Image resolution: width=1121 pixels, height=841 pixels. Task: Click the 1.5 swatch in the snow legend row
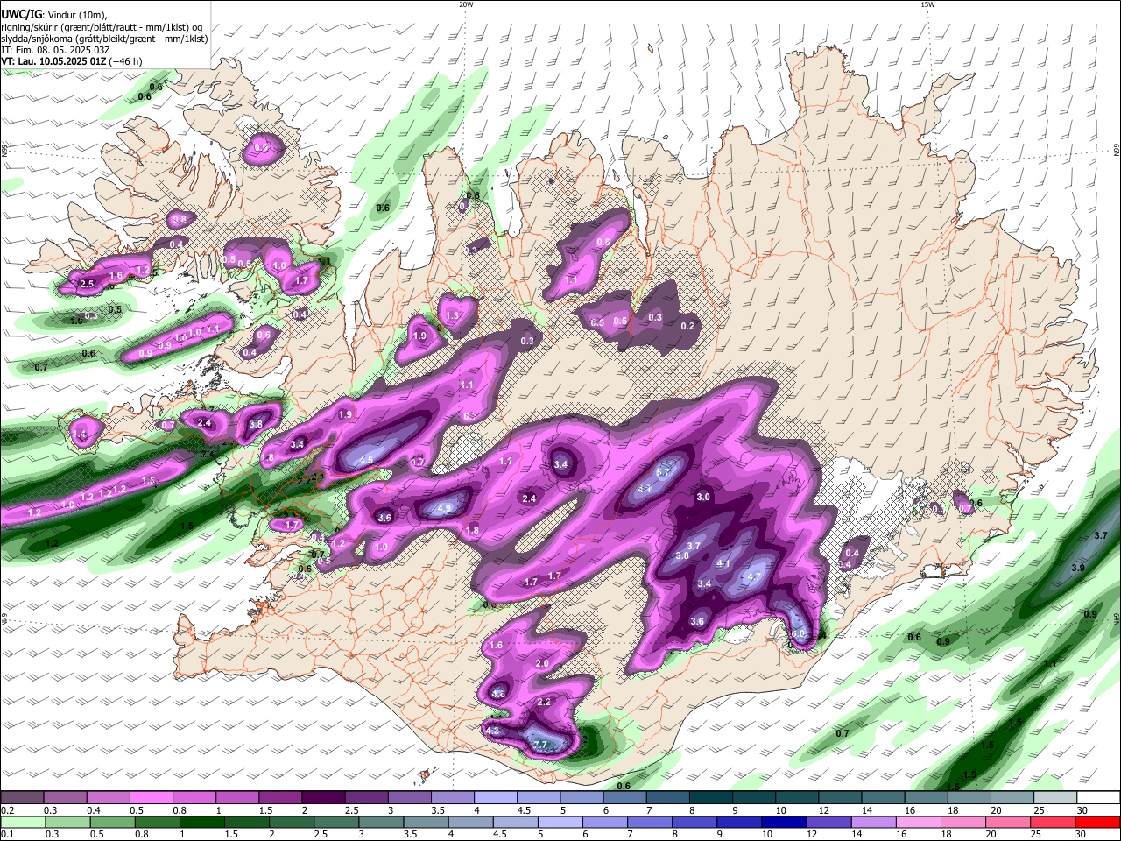click(280, 798)
